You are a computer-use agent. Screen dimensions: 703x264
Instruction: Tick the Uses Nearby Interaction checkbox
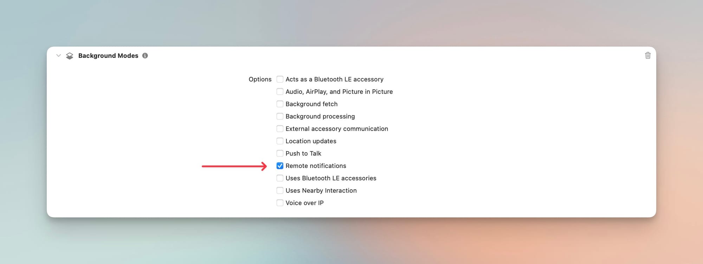pos(280,190)
